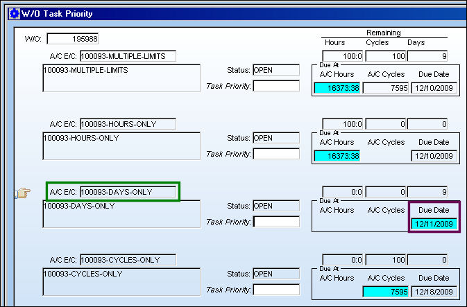Click Due Date 12/18/2009 field
Viewport: 467px width, 307px height.
click(x=434, y=292)
